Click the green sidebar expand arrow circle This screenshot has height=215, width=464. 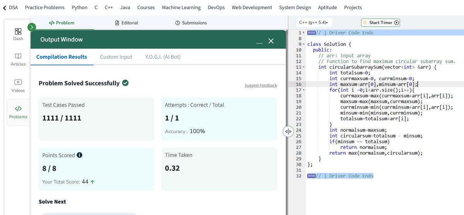click(32, 27)
